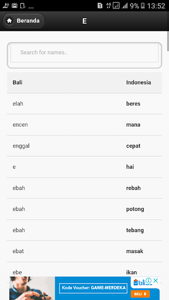Click the BELI button in ad
The width and height of the screenshot is (169, 300).
pyautogui.click(x=140, y=294)
